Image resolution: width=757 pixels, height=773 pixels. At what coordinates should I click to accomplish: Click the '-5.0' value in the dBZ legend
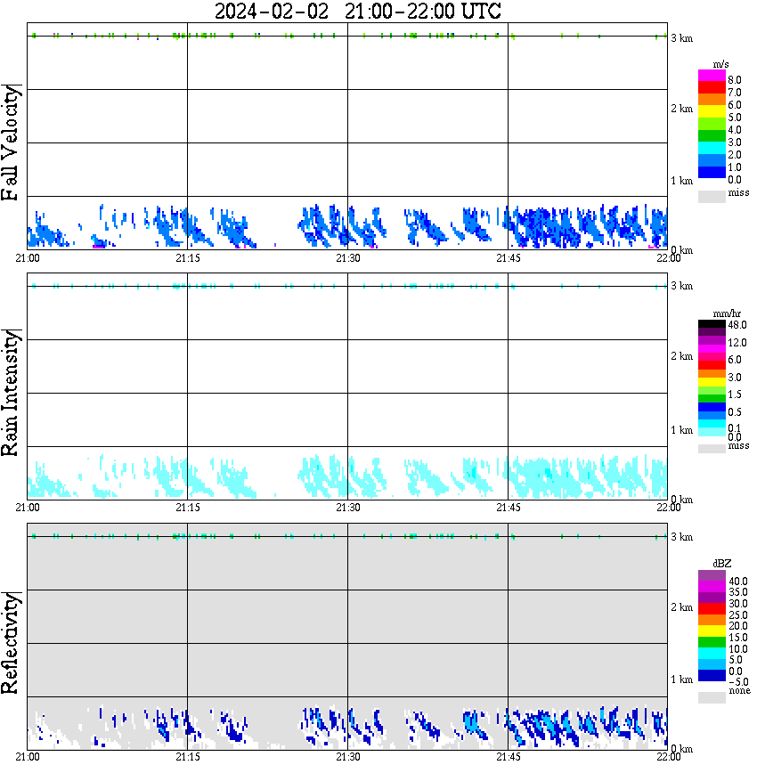(x=738, y=682)
